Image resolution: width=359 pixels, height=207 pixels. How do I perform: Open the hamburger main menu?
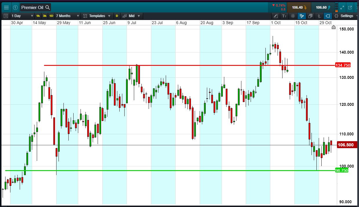[6, 8]
